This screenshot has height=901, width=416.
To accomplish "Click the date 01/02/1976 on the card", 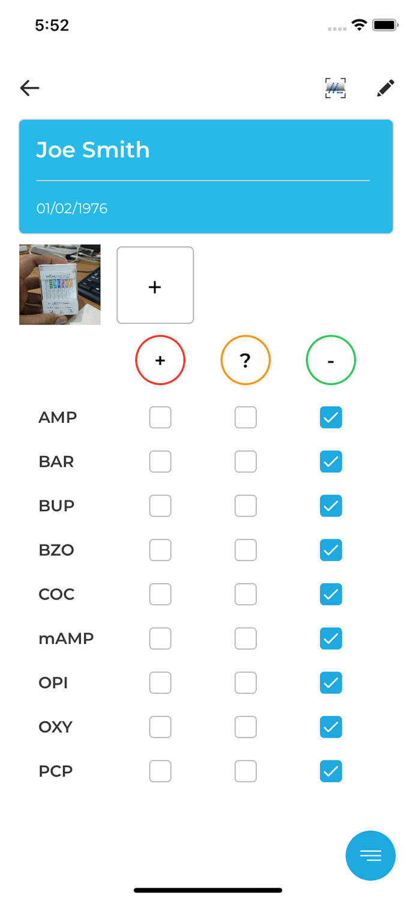I will point(72,208).
